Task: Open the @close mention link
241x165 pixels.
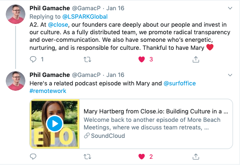Action: pos(58,24)
